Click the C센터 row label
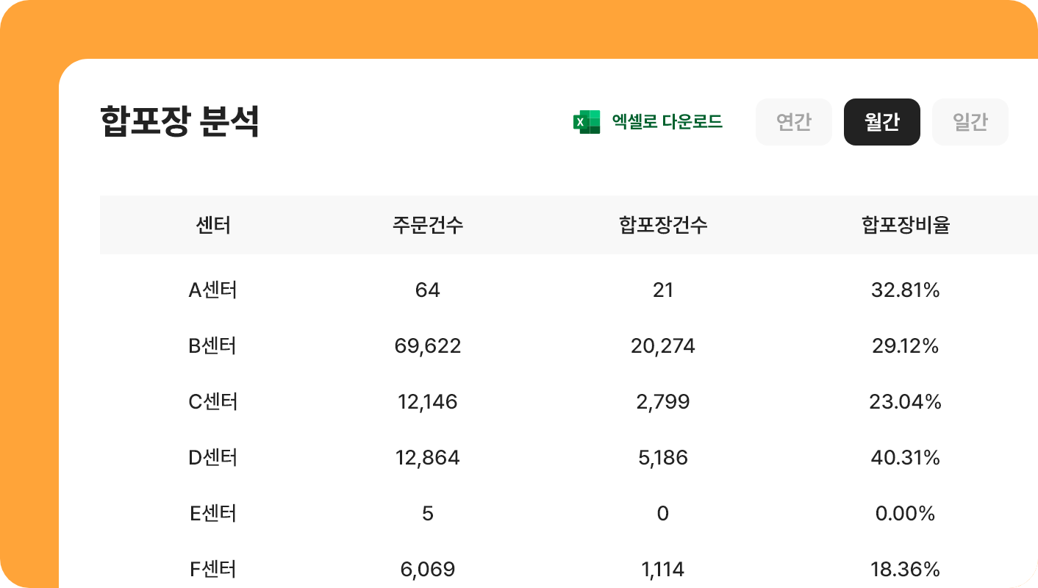This screenshot has width=1038, height=588. 213,402
